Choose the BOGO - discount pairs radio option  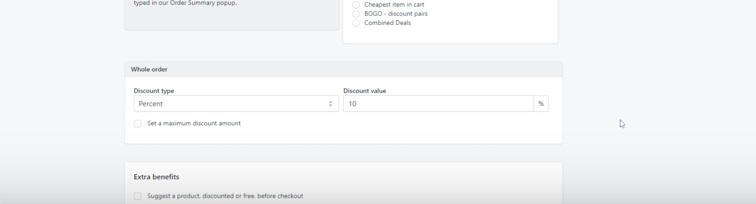(356, 14)
